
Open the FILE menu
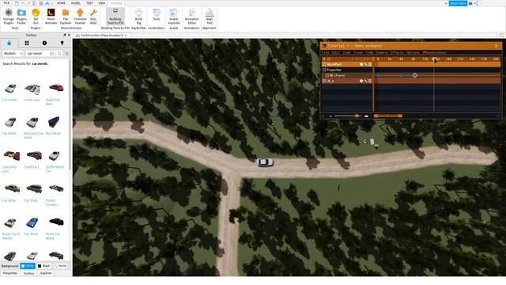6,3
